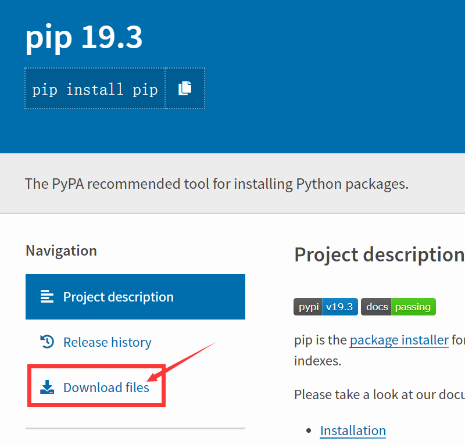This screenshot has height=445, width=465.
Task: Click the copy to clipboard icon
Action: pos(185,88)
